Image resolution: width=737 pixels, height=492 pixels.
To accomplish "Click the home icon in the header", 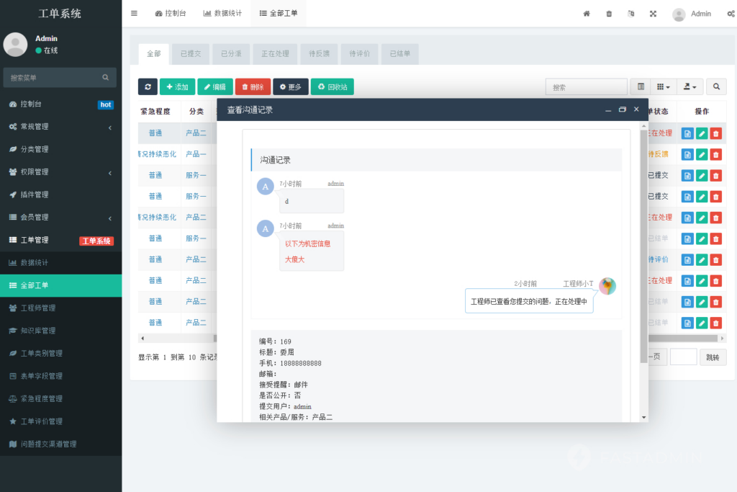I will (x=587, y=14).
